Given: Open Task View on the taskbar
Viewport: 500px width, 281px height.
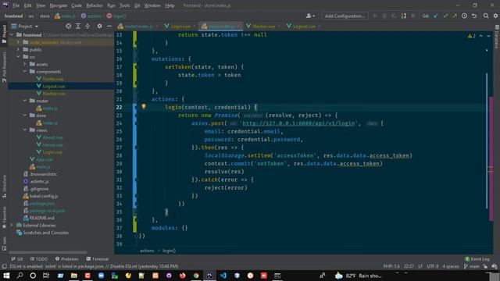Looking at the screenshot, I should click(x=46, y=276).
